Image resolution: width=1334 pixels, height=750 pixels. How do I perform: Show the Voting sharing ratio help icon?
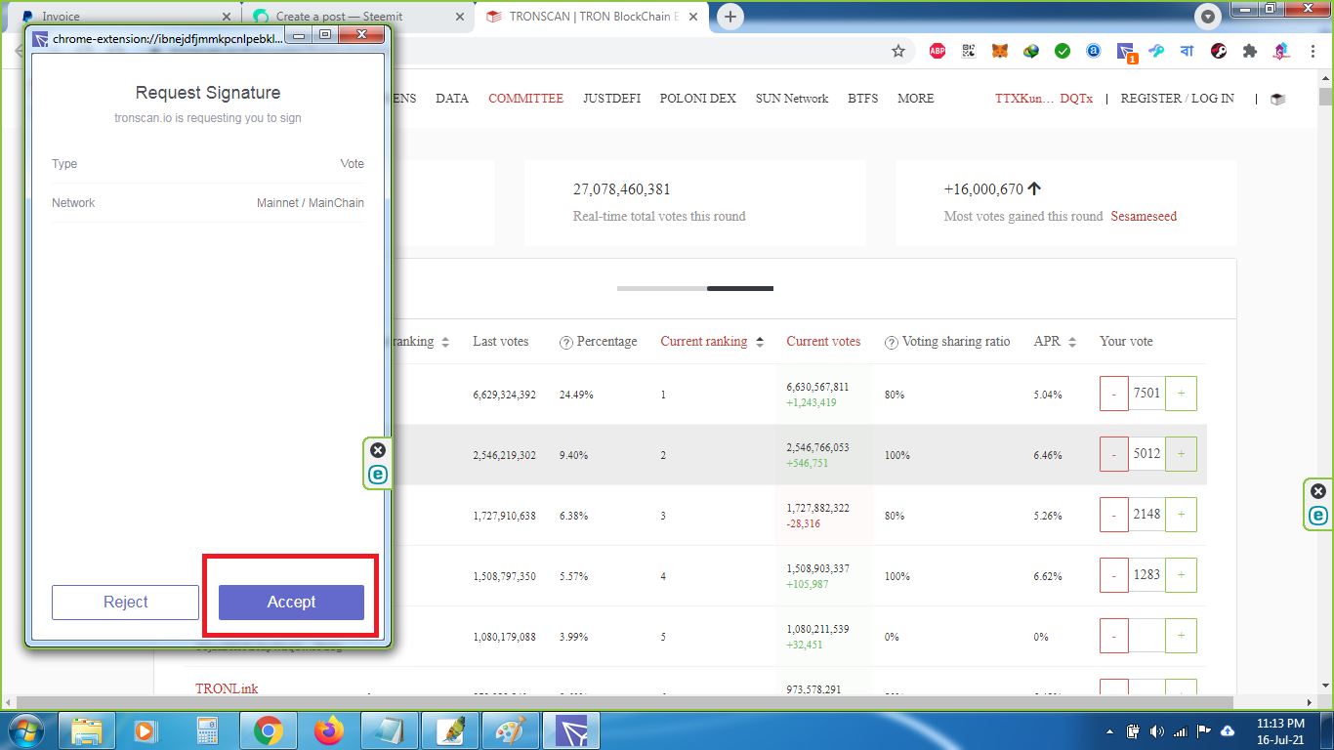(892, 342)
